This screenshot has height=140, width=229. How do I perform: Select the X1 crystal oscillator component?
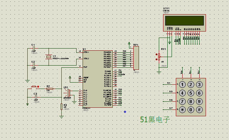(49, 57)
